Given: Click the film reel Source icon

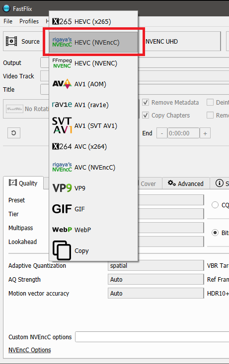Looking at the screenshot, I should [11, 41].
